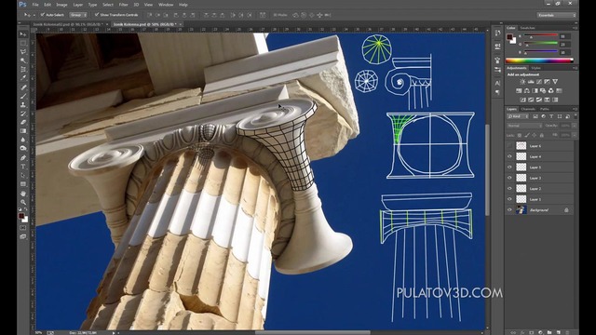Hide Layer 5 with its eye icon

pyautogui.click(x=509, y=167)
